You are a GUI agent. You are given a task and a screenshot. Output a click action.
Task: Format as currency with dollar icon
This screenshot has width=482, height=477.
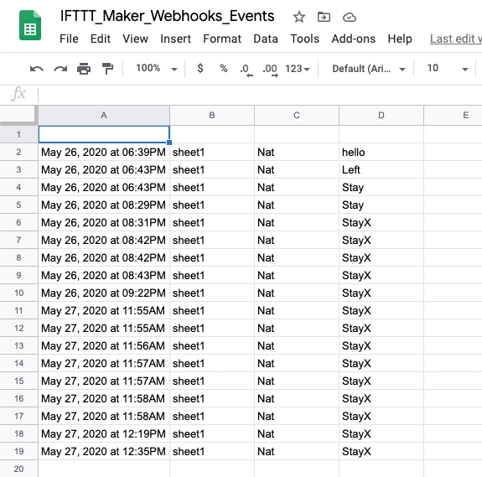pyautogui.click(x=200, y=68)
